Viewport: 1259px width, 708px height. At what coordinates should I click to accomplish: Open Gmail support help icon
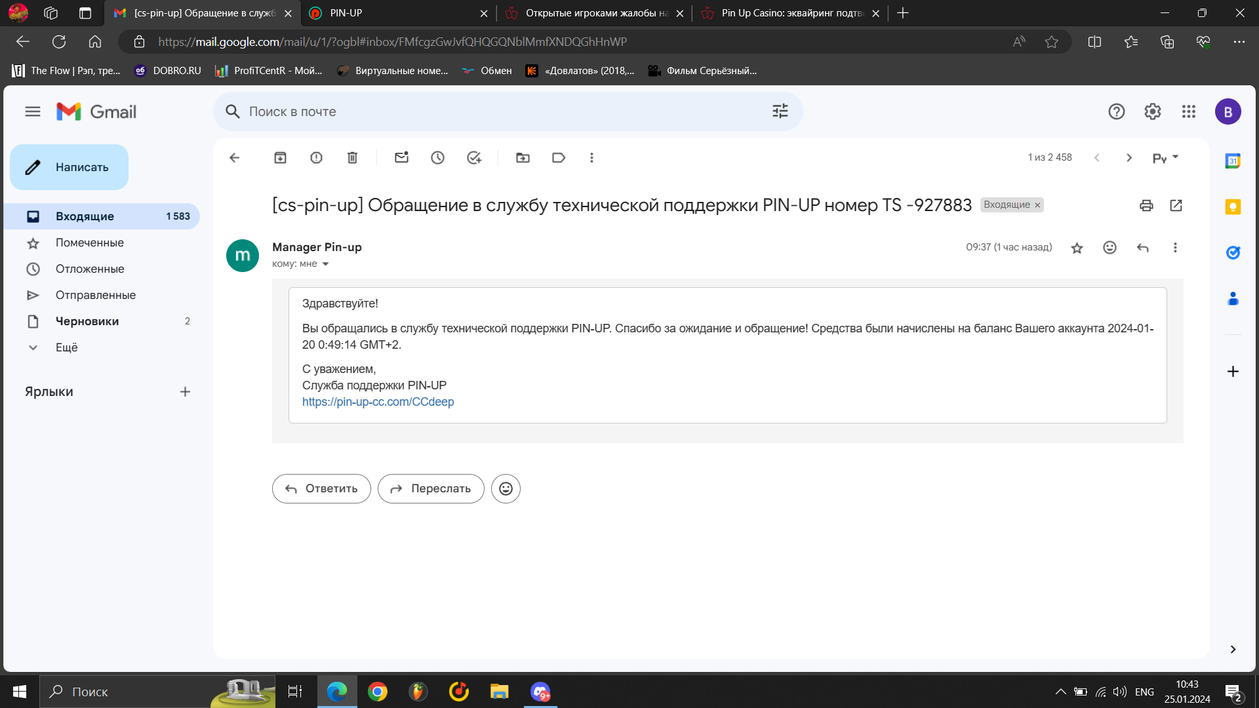pos(1117,111)
